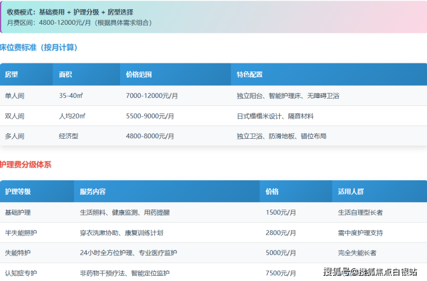Click the 7000-12000元/月 price cell
The height and width of the screenshot is (281, 427).
pos(150,96)
